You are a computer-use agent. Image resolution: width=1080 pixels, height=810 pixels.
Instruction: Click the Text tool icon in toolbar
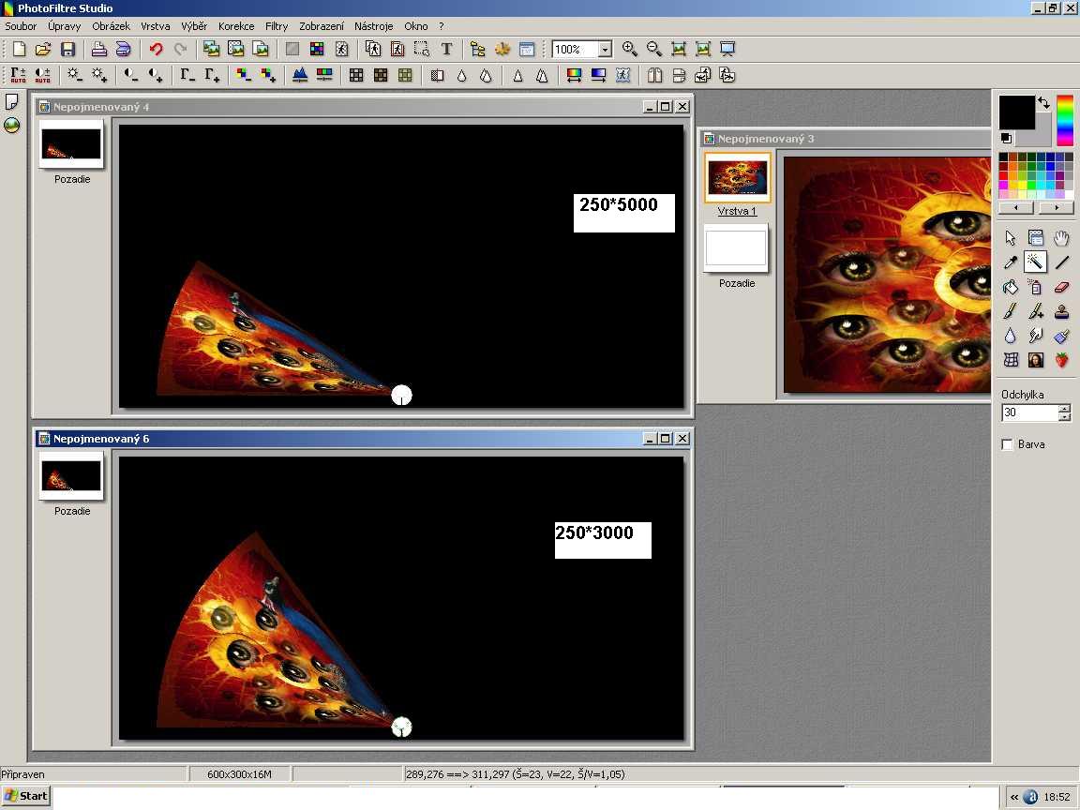coord(447,50)
